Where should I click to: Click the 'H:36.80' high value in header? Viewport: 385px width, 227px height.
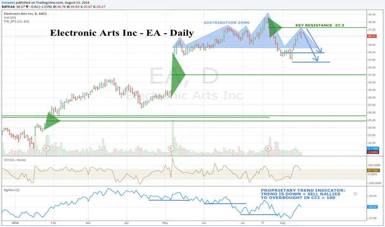tap(73, 7)
